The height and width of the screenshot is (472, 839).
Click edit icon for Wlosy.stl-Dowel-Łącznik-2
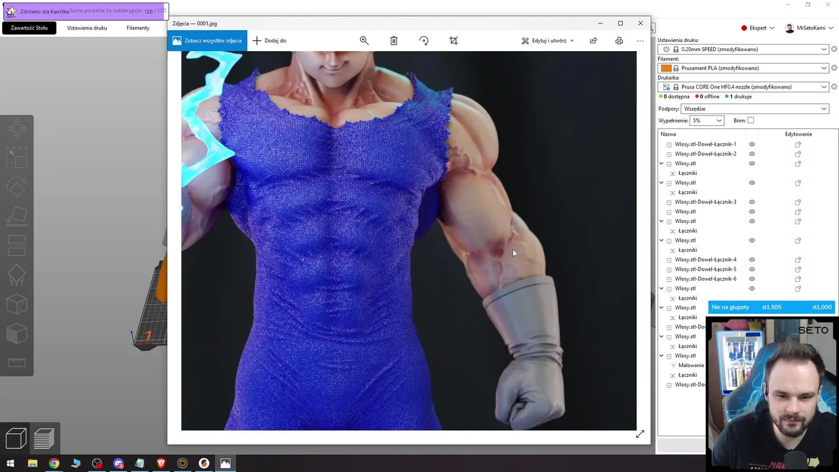pyautogui.click(x=798, y=154)
